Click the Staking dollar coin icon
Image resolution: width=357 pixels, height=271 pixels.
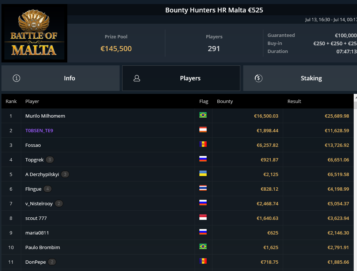pyautogui.click(x=258, y=78)
